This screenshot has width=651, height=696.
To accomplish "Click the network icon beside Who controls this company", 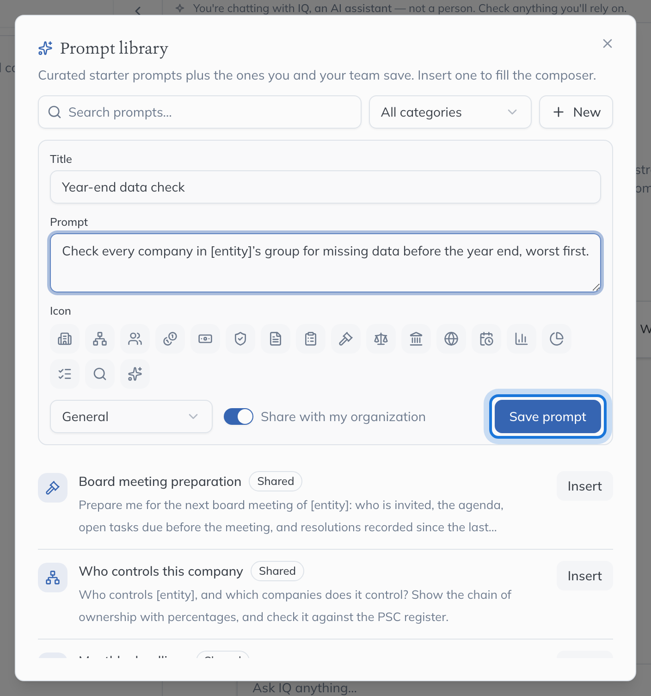I will click(x=53, y=578).
